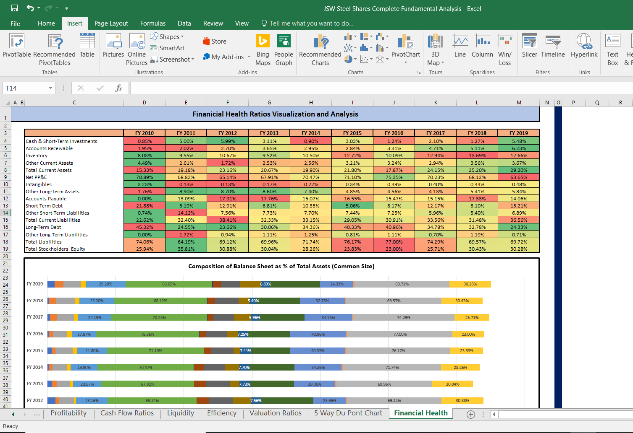Insert a pie or doughnut chart
Image resolution: width=633 pixels, height=433 pixels.
point(350,59)
